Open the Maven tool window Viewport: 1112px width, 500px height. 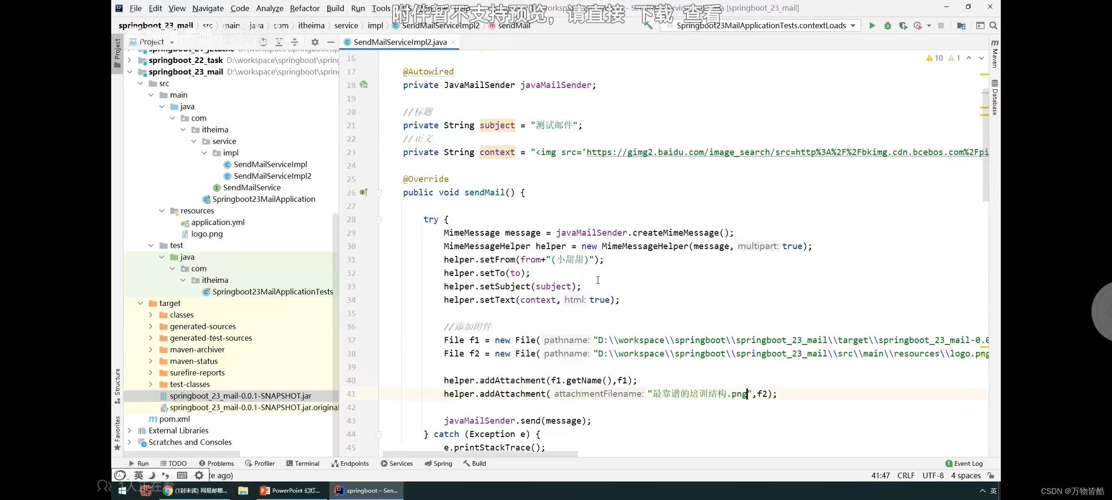(x=995, y=55)
